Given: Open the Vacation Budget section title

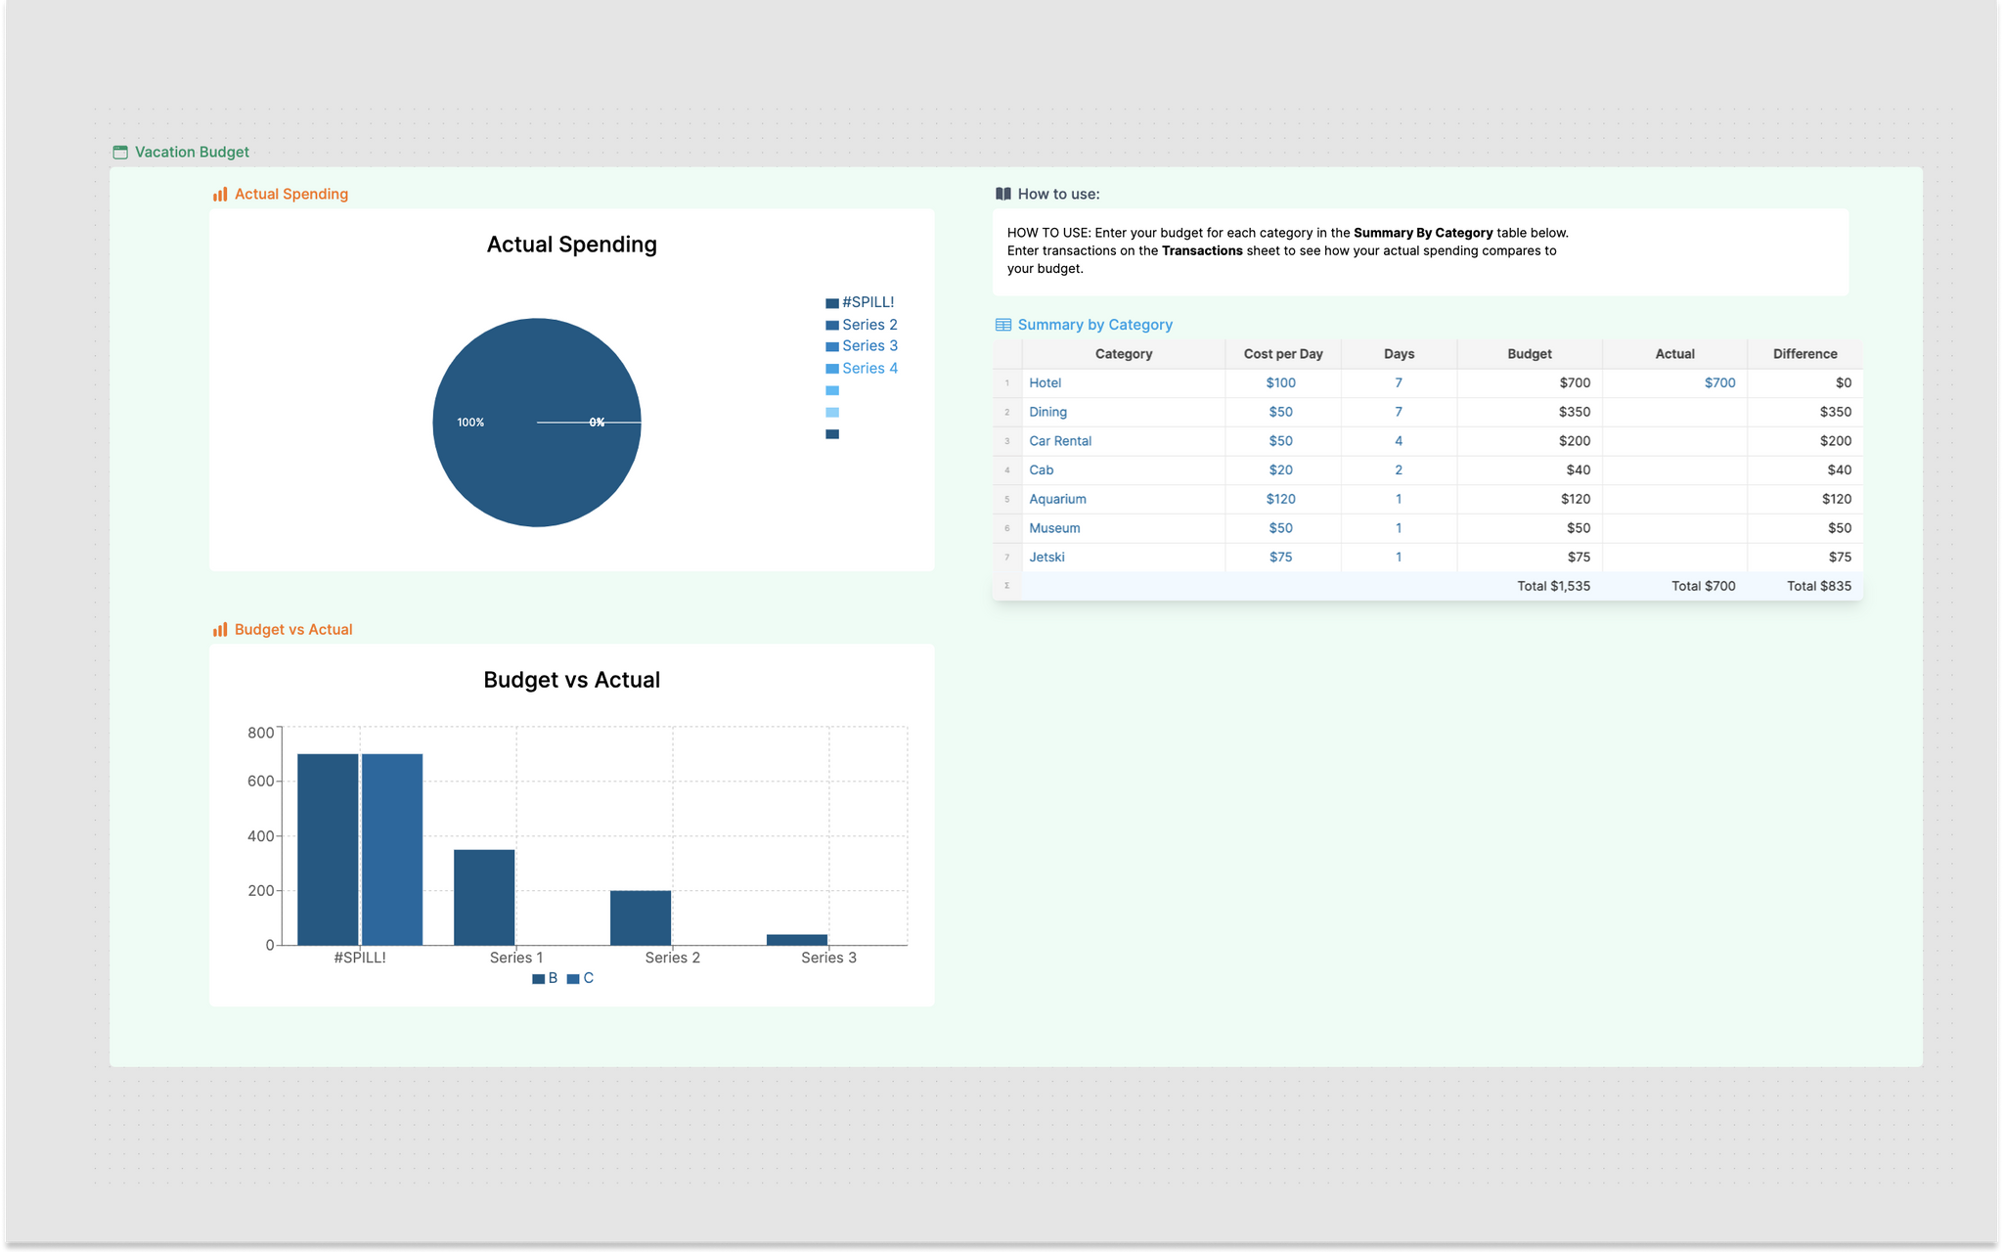Looking at the screenshot, I should (192, 152).
